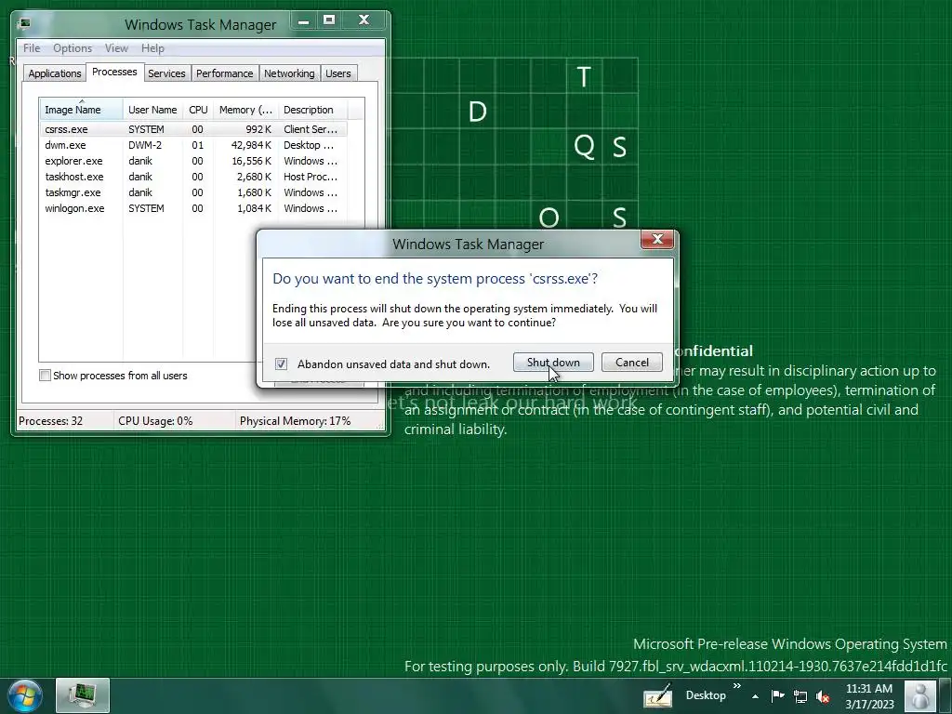Click the Desktop toolbar label
Image resolution: width=952 pixels, height=714 pixels.
tap(706, 695)
